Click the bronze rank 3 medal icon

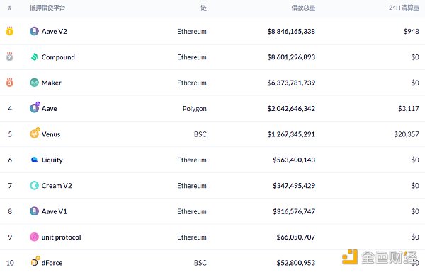[x=10, y=82]
